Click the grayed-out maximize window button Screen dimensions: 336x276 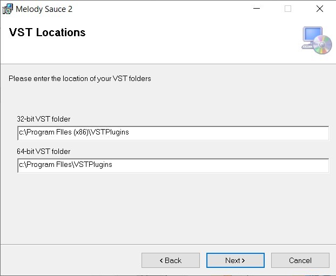point(288,9)
